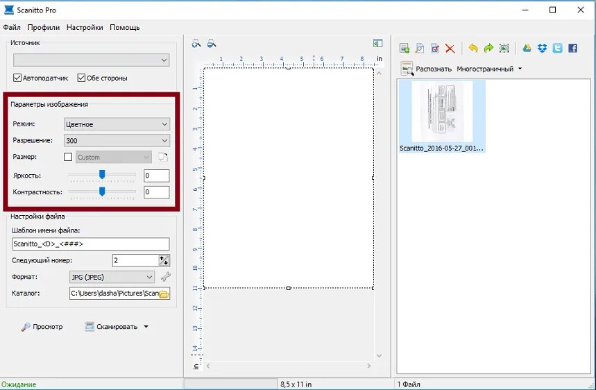Open the Настройки menu
Viewport: 596px width, 390px height.
pos(85,27)
